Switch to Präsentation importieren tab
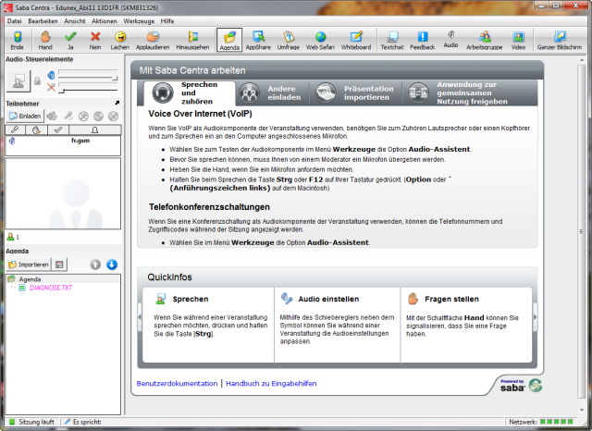This screenshot has width=592, height=431. point(355,92)
